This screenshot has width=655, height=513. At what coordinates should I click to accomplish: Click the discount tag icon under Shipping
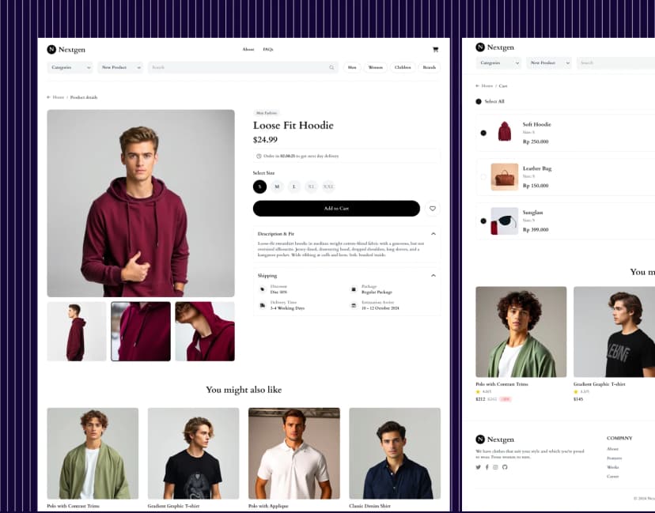pyautogui.click(x=262, y=289)
